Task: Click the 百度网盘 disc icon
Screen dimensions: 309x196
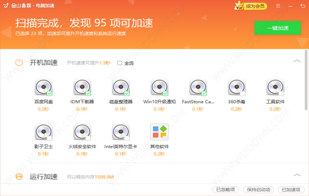Action: click(x=43, y=87)
